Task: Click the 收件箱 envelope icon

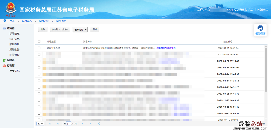Action: (4, 28)
